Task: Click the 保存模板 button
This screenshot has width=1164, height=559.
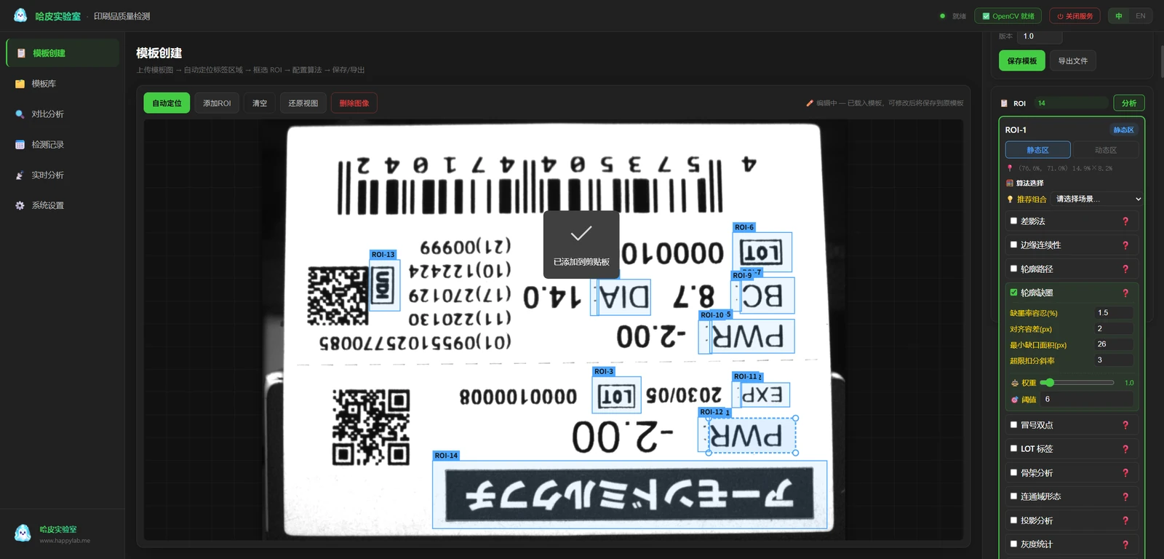Action: click(x=1022, y=61)
